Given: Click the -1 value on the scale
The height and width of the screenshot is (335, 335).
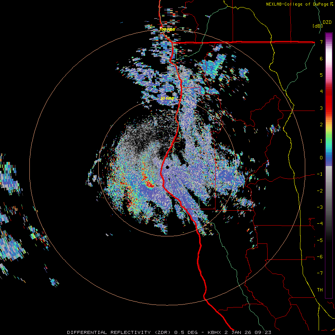Looking at the screenshot, I should point(320,174).
